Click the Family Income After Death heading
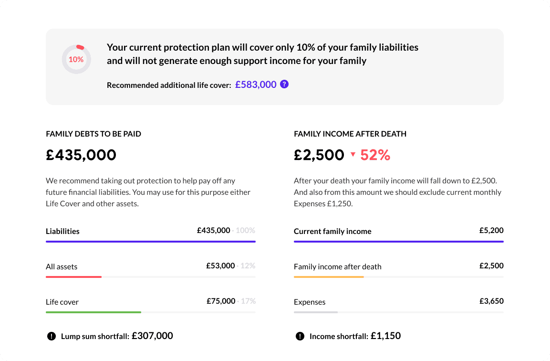550x361 pixels. point(350,134)
